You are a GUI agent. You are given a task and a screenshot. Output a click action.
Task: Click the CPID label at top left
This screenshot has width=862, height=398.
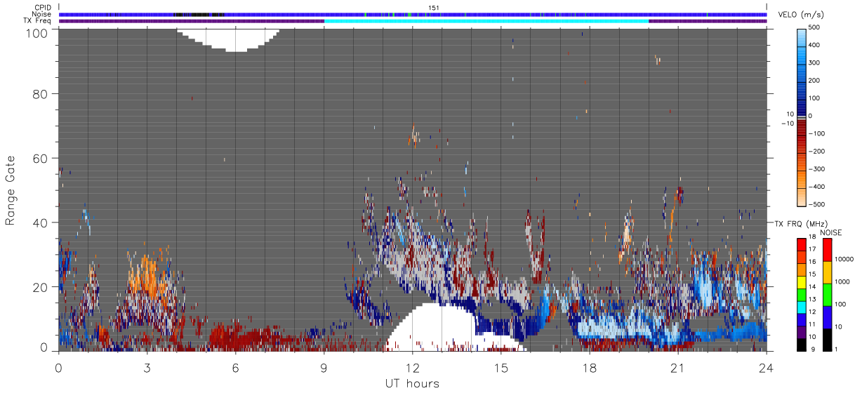tap(43, 8)
